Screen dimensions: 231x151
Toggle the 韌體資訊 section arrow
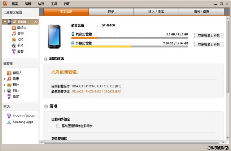[x=46, y=59]
